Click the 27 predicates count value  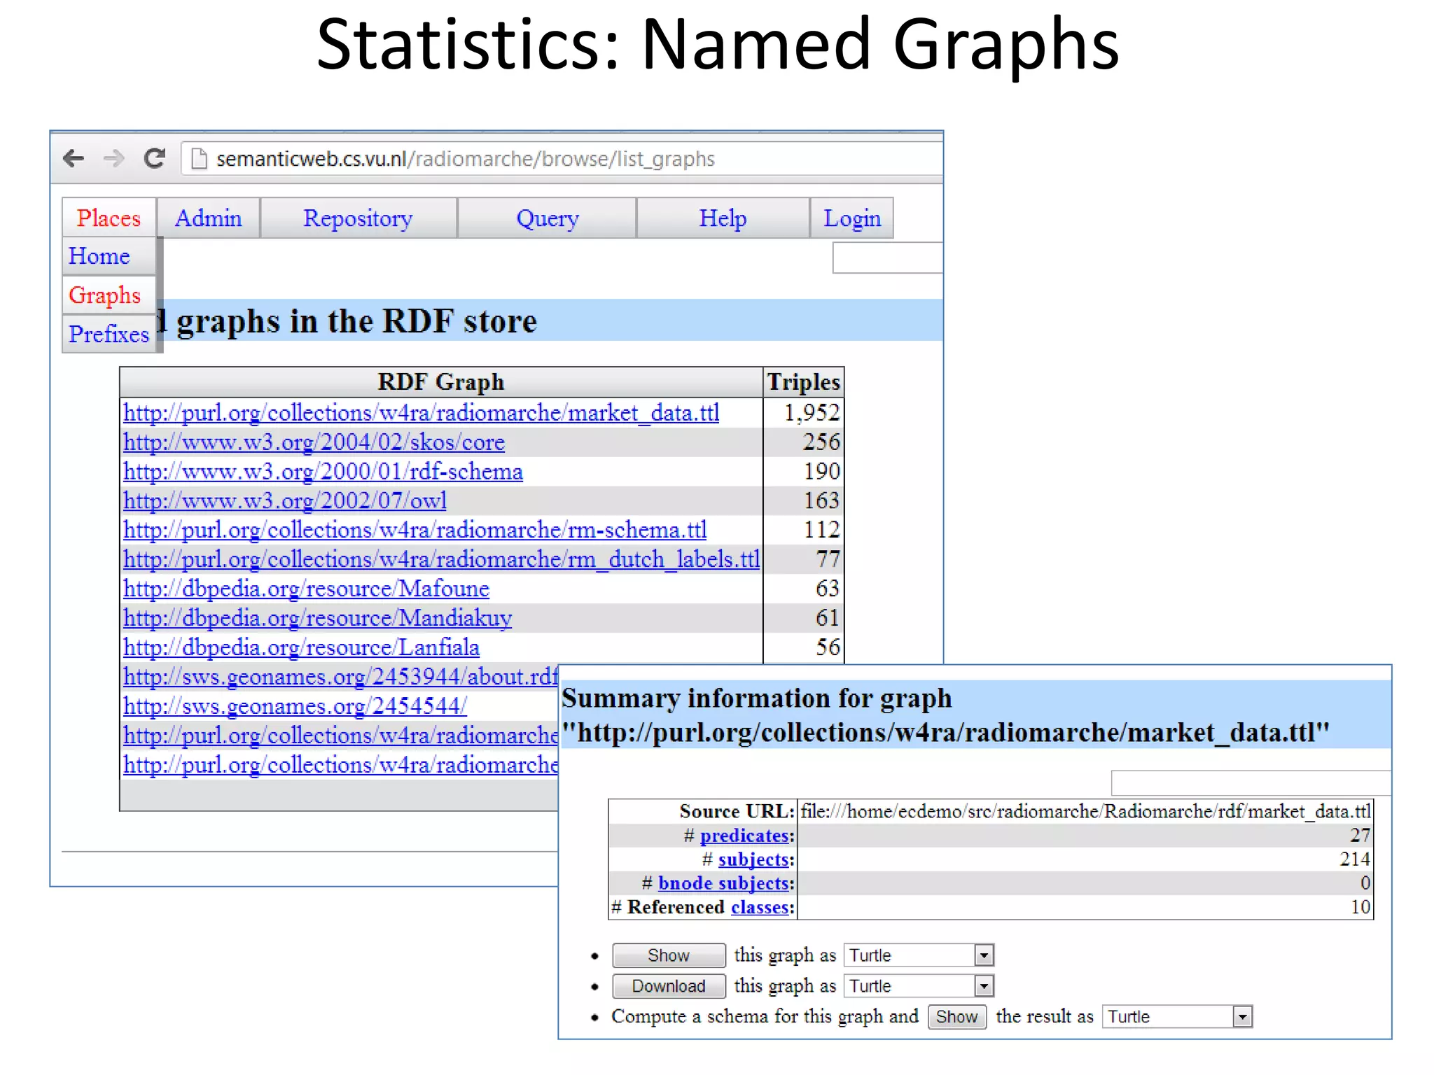pyautogui.click(x=1360, y=836)
